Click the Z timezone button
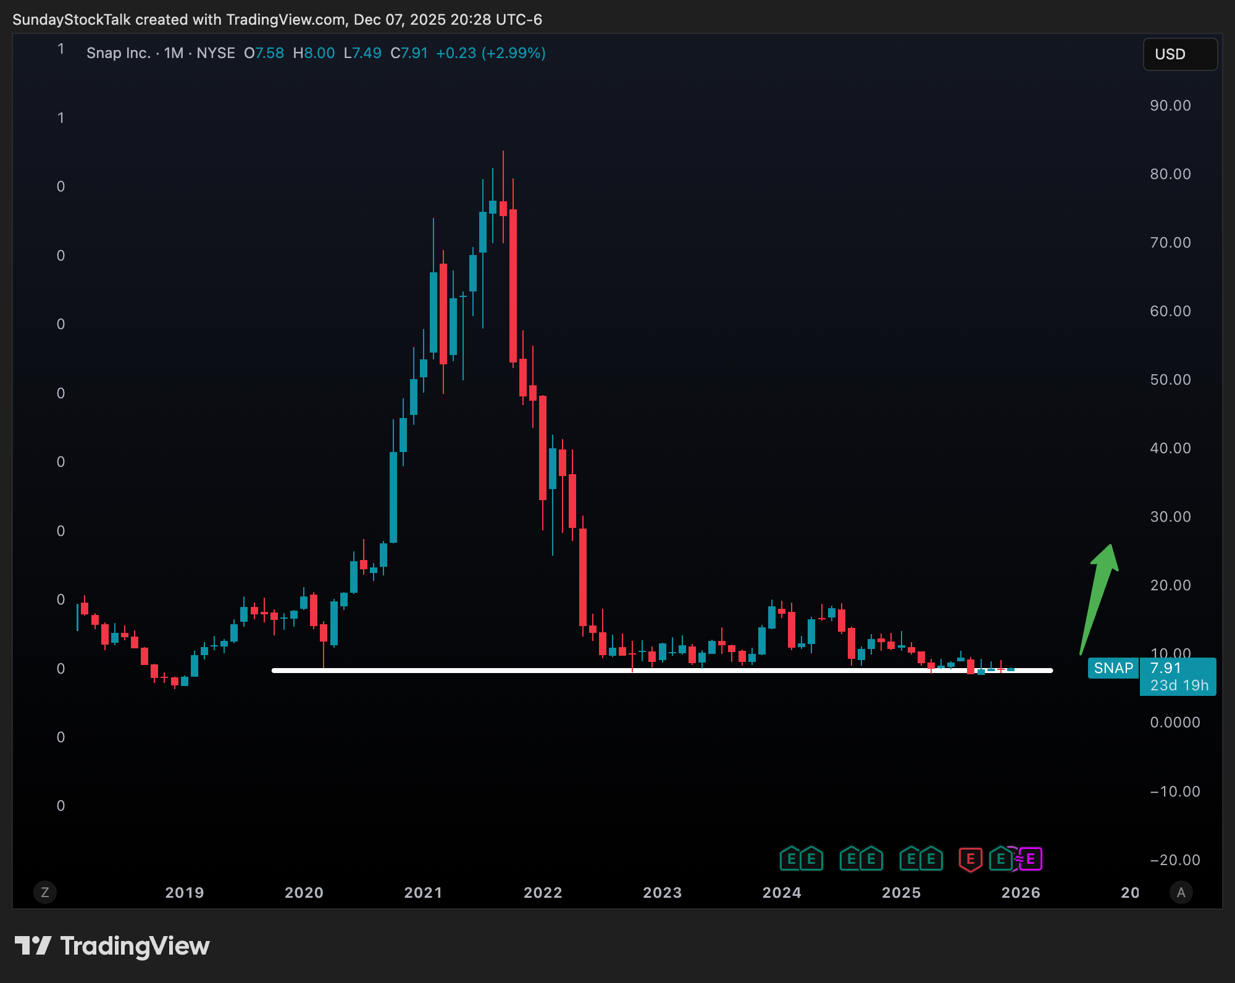 coord(44,892)
